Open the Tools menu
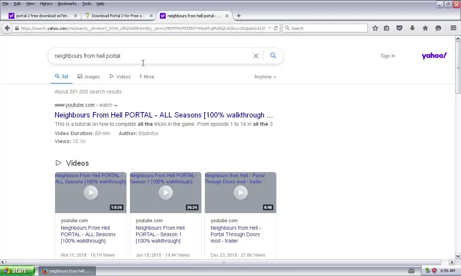461x276 pixels. (86, 4)
